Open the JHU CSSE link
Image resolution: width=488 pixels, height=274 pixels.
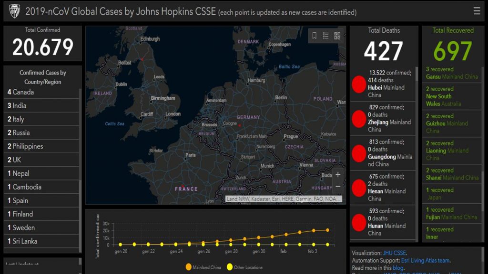pyautogui.click(x=394, y=253)
